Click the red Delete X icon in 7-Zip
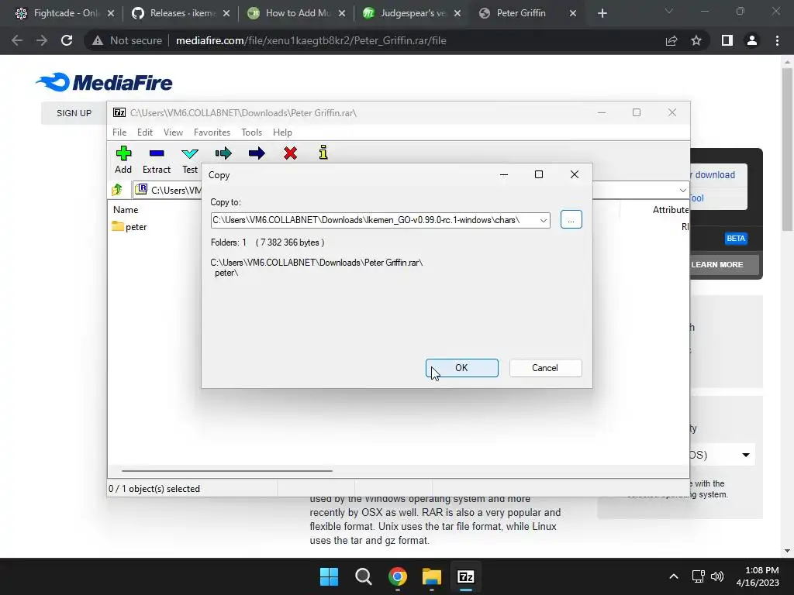Viewport: 794px width, 595px height. tap(290, 153)
